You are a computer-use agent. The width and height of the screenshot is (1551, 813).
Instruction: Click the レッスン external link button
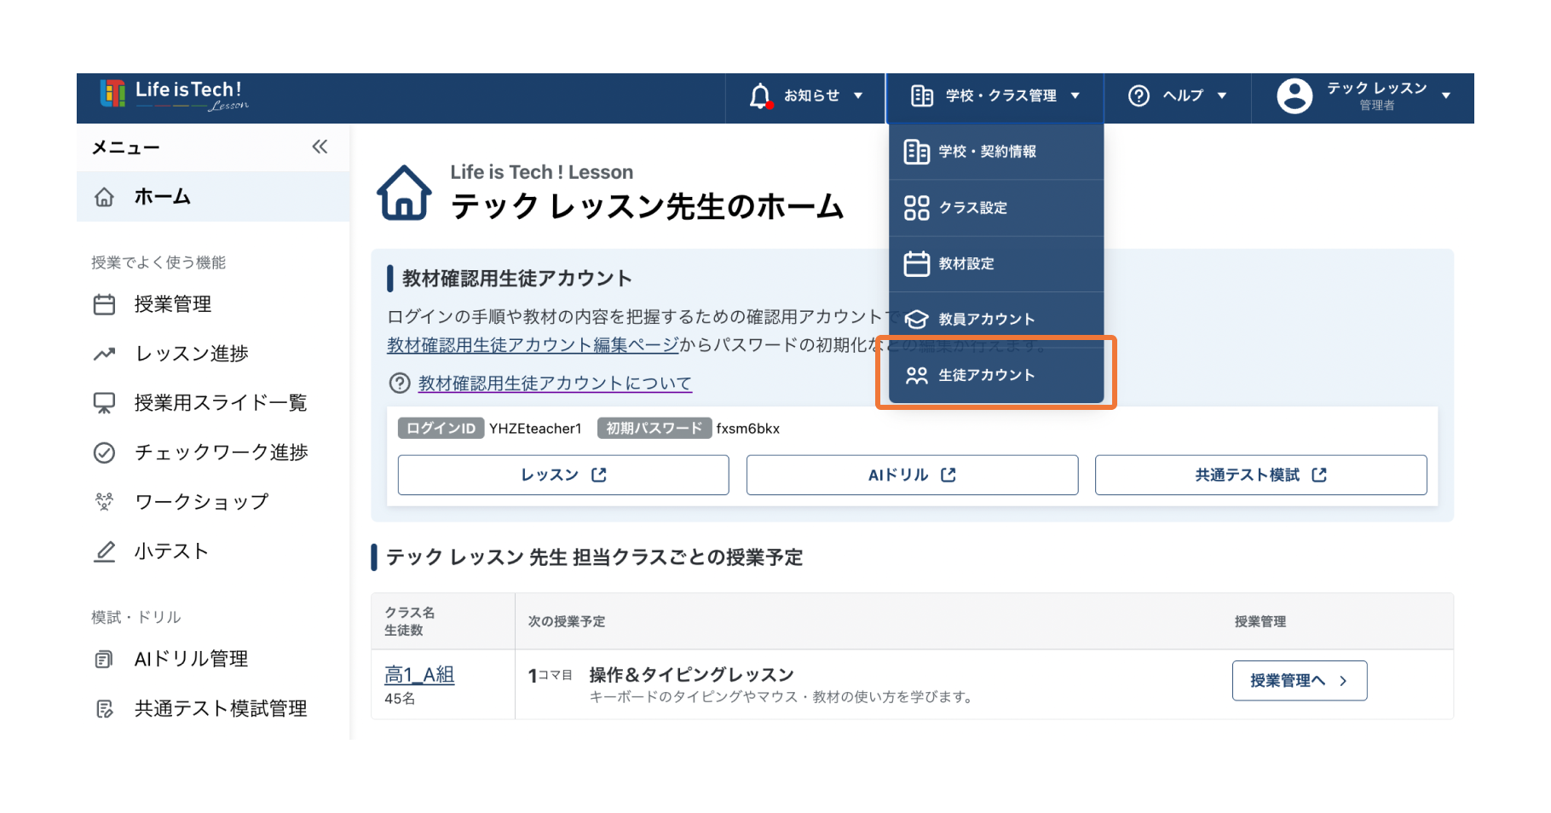562,475
